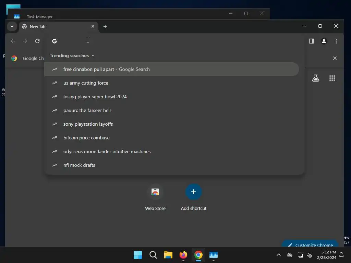Open a new tab with plus icon
This screenshot has width=351, height=263.
pyautogui.click(x=105, y=26)
